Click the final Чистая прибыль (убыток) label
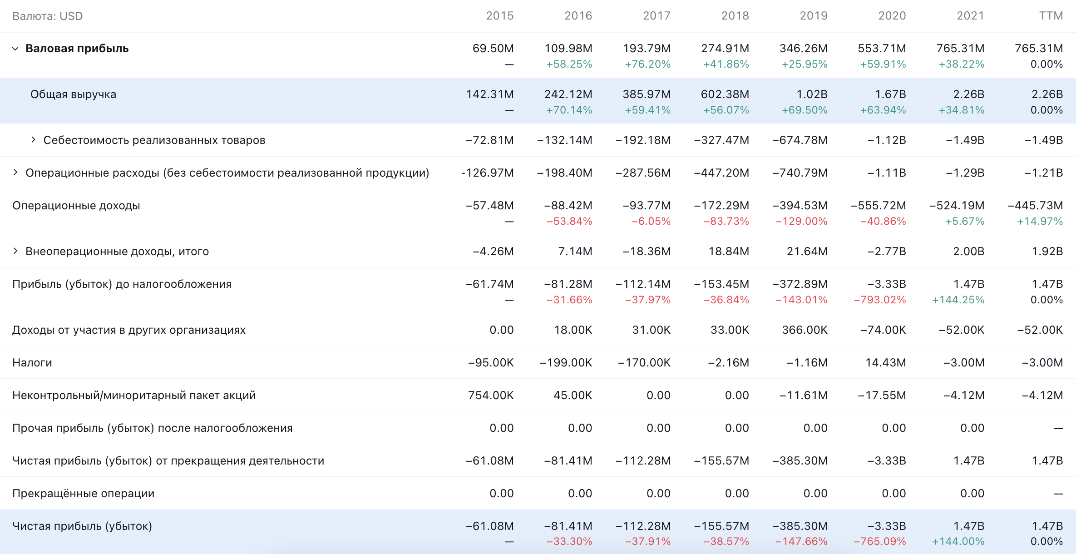 coord(82,526)
